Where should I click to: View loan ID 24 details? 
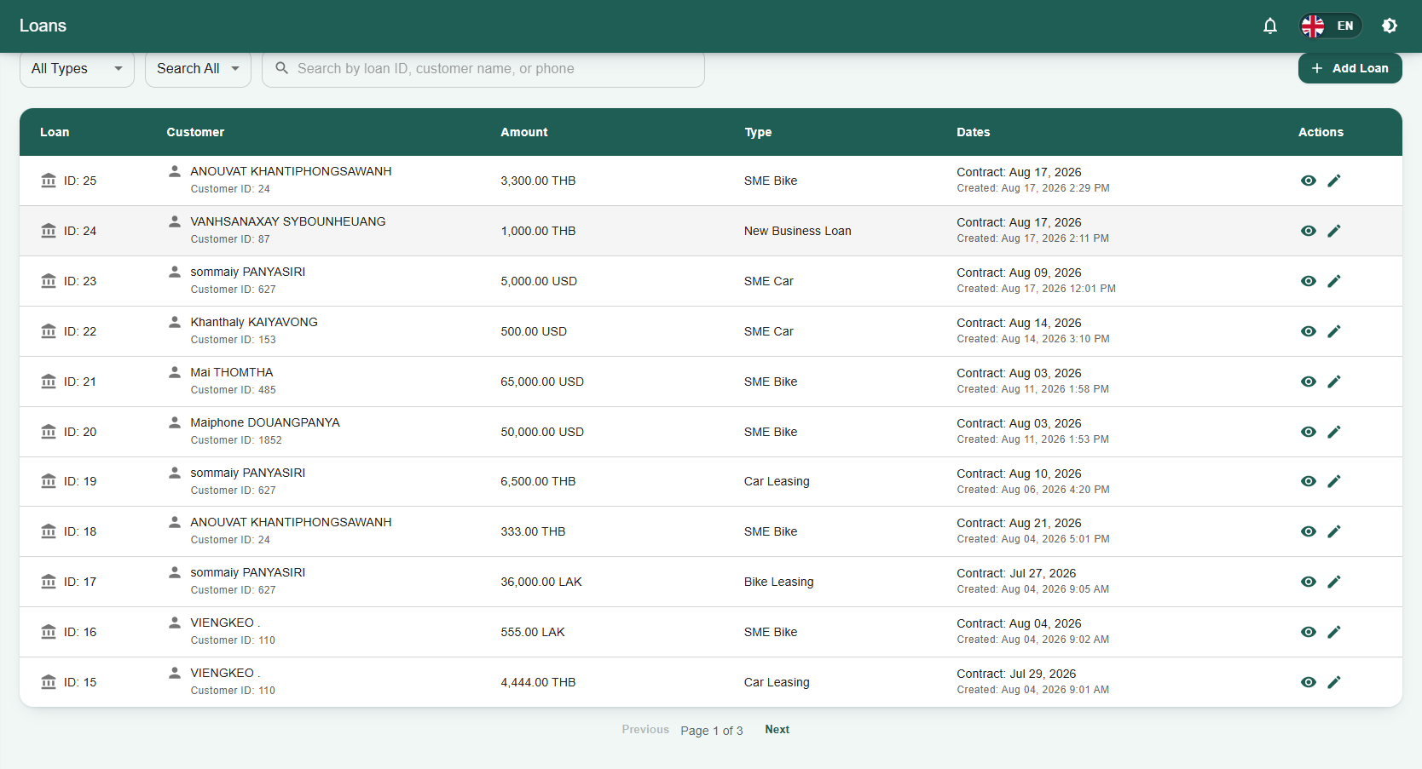(x=1309, y=231)
